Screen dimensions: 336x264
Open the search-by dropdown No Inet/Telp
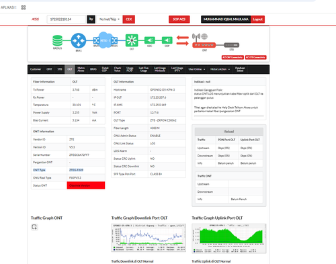click(x=110, y=19)
